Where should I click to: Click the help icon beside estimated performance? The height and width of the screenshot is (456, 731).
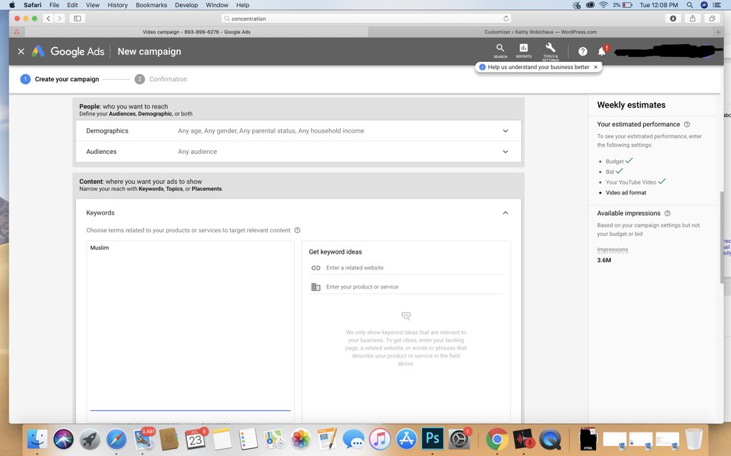[687, 124]
